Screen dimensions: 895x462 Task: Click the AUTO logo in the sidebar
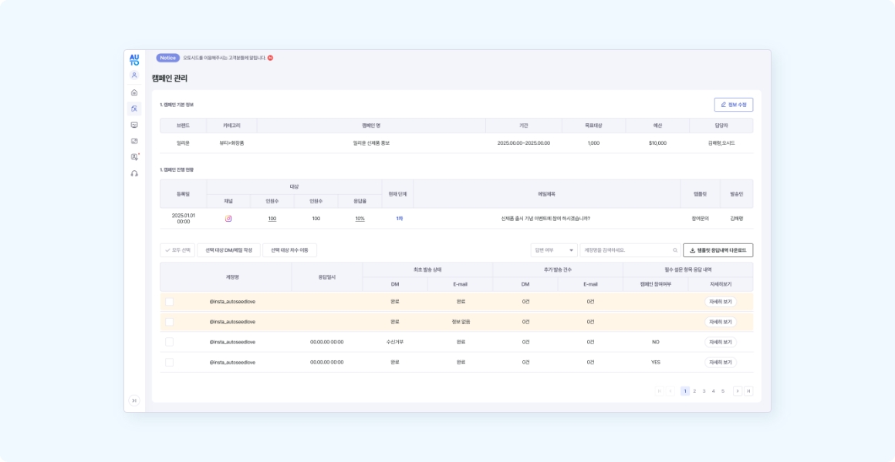pos(134,59)
